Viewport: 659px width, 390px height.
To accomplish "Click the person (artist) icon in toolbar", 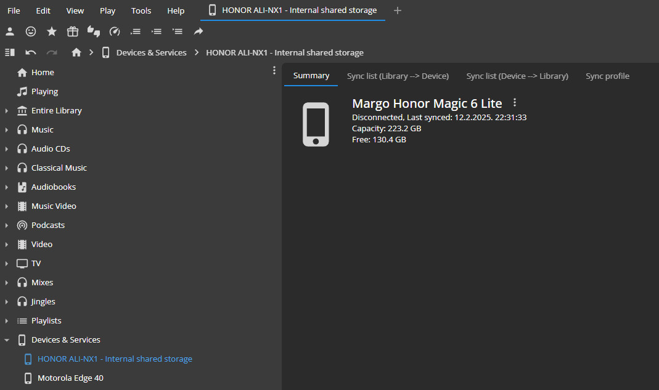I will (10, 31).
